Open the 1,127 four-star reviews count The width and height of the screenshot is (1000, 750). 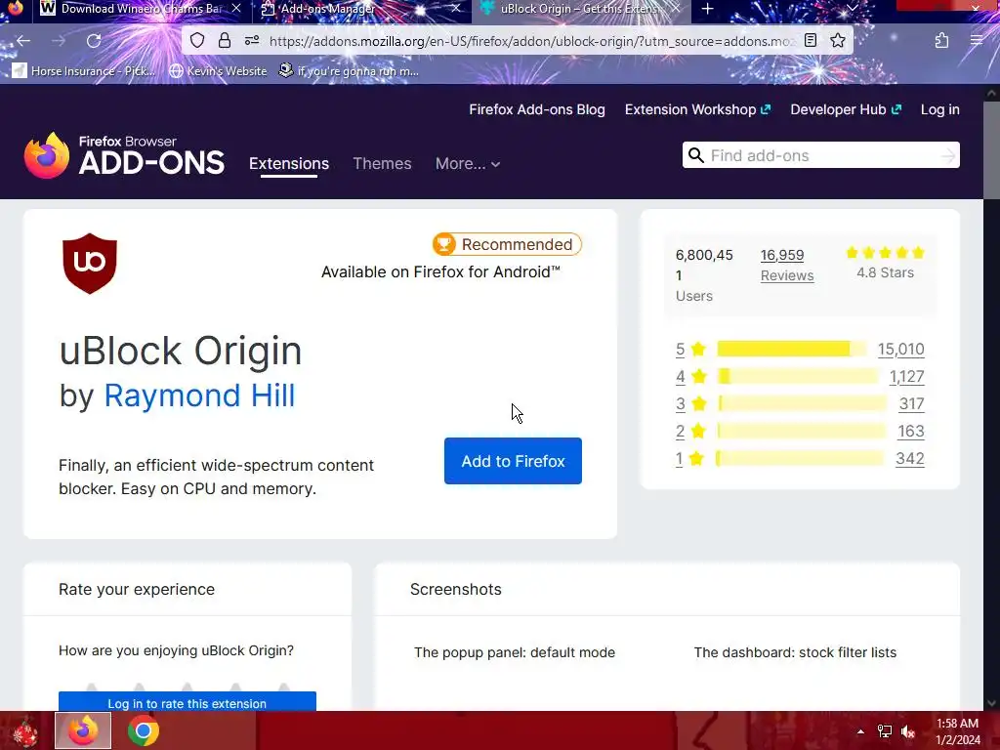click(906, 377)
